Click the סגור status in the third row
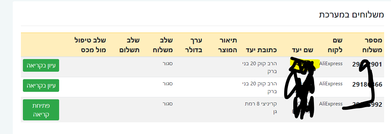 click(167, 104)
